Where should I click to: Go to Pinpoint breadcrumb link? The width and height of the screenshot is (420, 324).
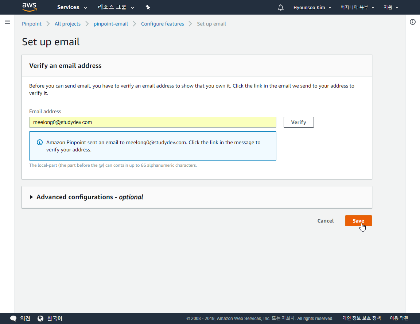click(32, 24)
